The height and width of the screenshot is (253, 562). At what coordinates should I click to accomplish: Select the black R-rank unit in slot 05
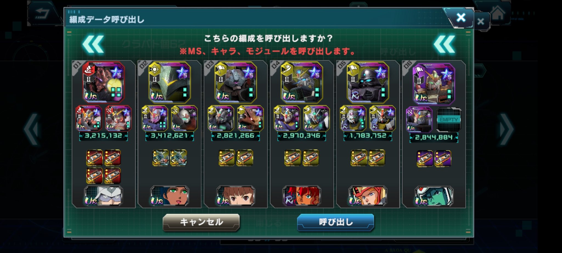pyautogui.click(x=368, y=82)
